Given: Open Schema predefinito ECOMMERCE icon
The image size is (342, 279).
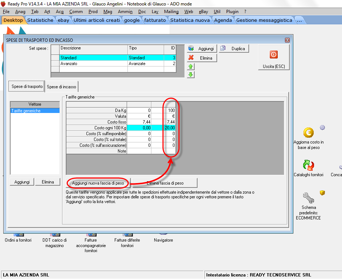Looking at the screenshot, I should click(x=308, y=206).
